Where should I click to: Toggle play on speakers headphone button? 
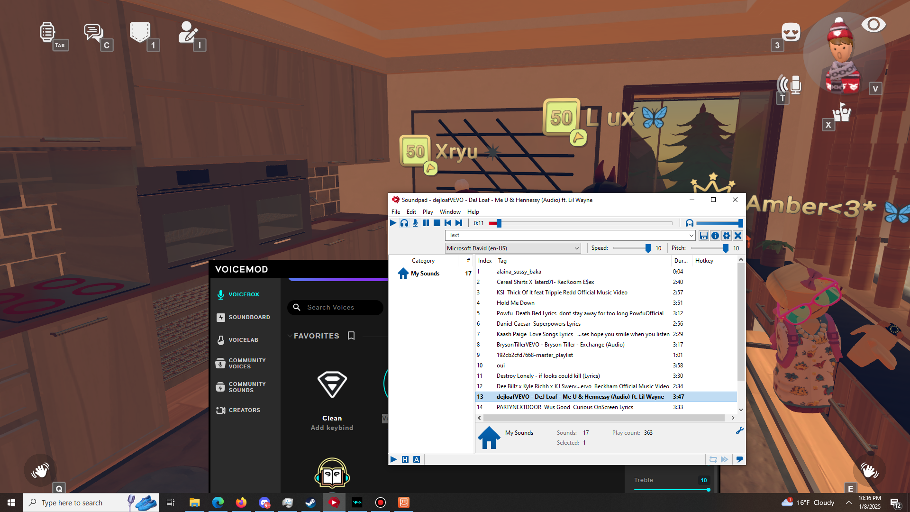[x=404, y=223]
